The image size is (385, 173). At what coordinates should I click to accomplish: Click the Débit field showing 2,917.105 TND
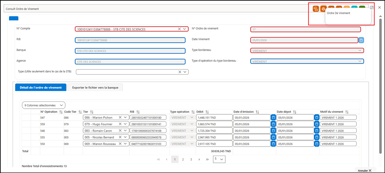[x=214, y=144]
